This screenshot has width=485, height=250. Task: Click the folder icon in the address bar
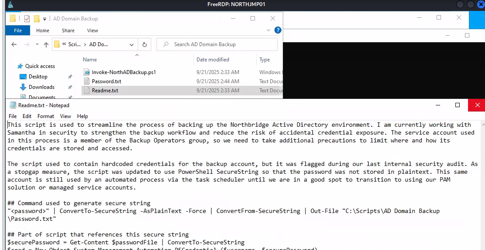click(x=57, y=44)
